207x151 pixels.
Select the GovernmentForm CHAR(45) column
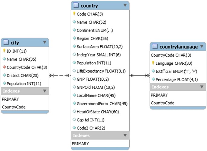(x=102, y=103)
